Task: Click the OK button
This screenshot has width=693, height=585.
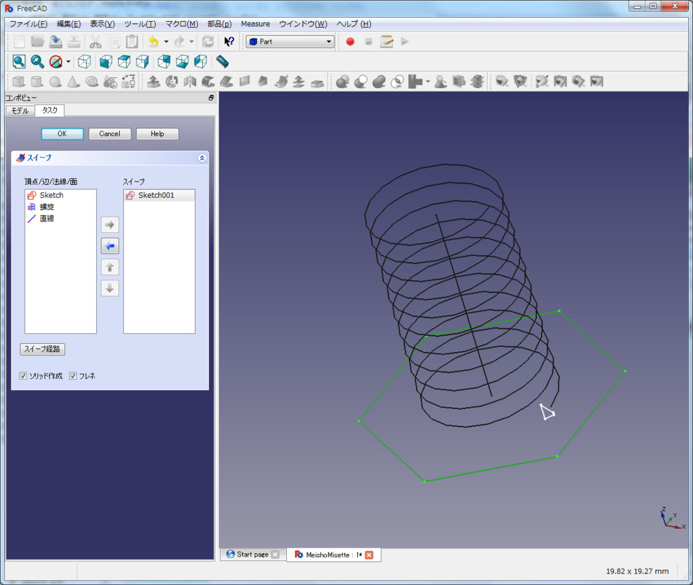Action: [x=62, y=134]
